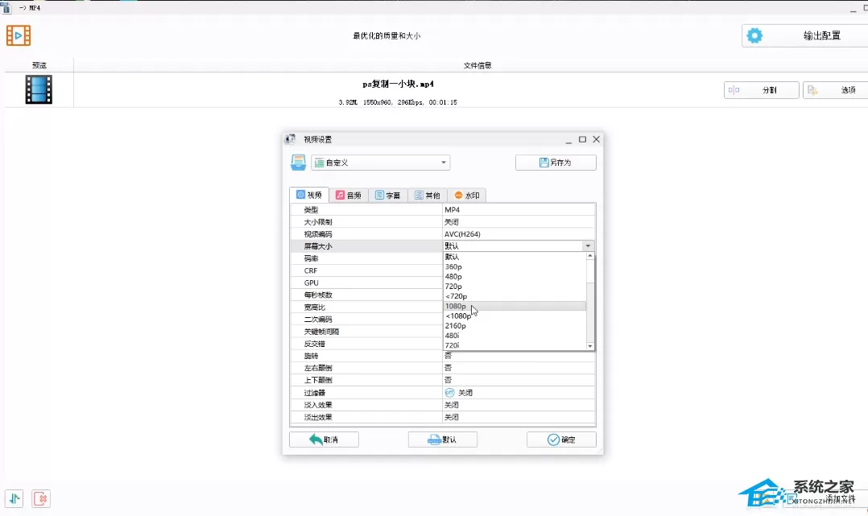868x516 pixels.
Task: Select the ps复制一小块.mp4 video thumbnail
Action: click(x=39, y=89)
